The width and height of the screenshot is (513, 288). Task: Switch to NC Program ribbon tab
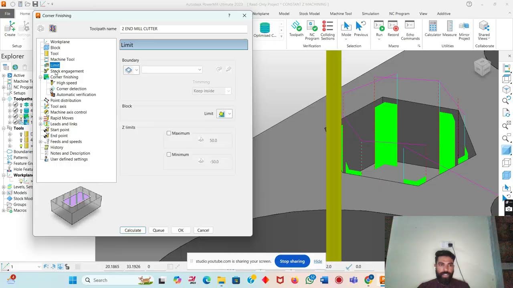click(x=399, y=14)
